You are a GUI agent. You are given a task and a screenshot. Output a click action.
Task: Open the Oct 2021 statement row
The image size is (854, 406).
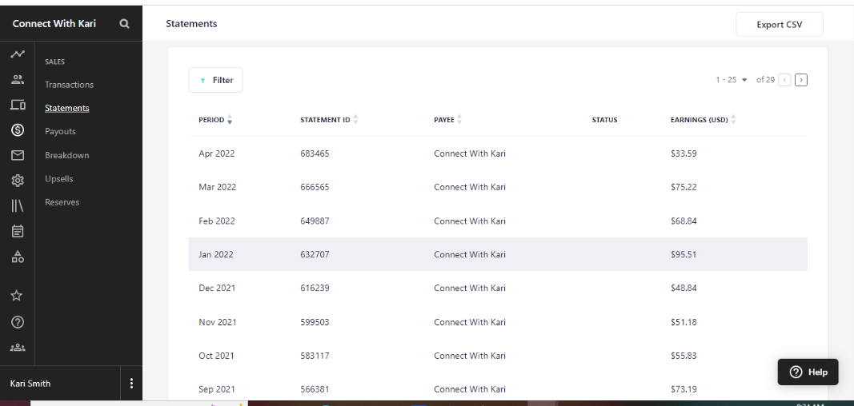(498, 356)
